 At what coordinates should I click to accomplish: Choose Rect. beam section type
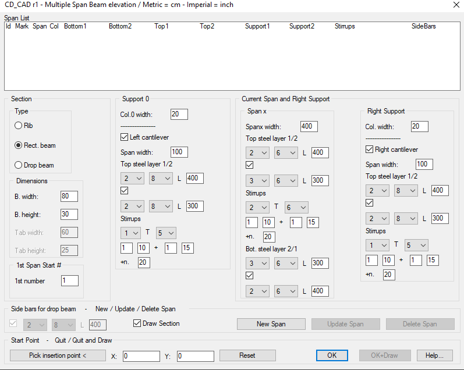point(19,145)
